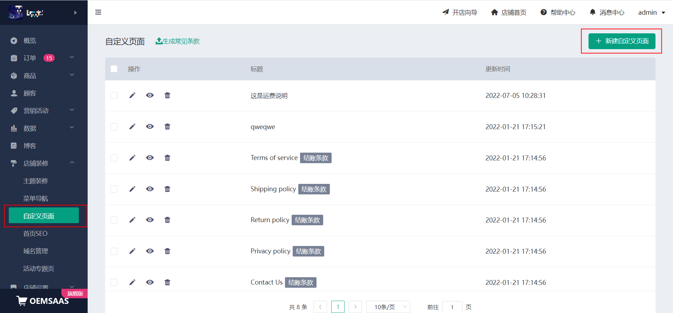Image resolution: width=673 pixels, height=313 pixels.
Task: Open the 帮助中心 help center
Action: click(x=558, y=13)
